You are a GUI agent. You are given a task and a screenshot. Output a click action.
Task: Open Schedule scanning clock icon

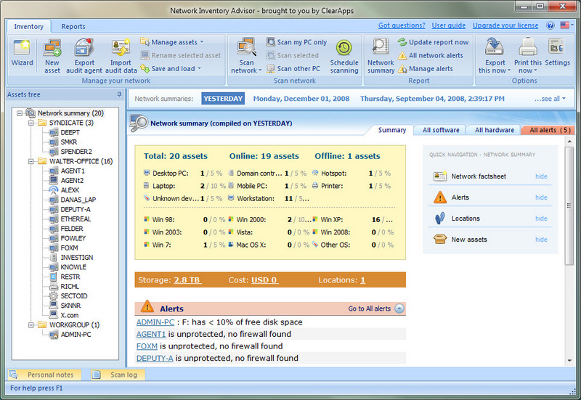pyautogui.click(x=344, y=48)
